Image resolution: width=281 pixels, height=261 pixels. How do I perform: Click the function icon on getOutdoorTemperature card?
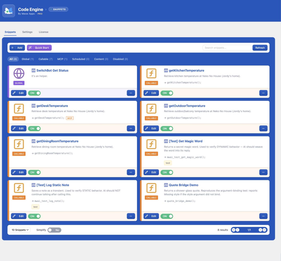coord(151,109)
